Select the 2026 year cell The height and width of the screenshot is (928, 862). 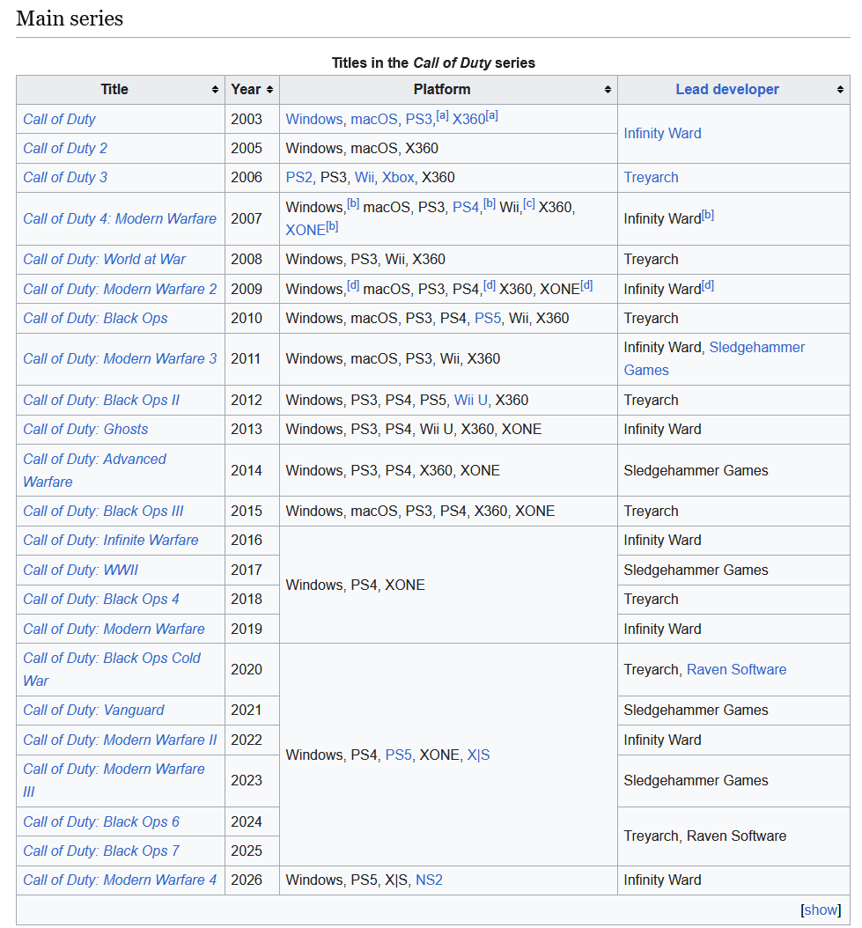(252, 880)
